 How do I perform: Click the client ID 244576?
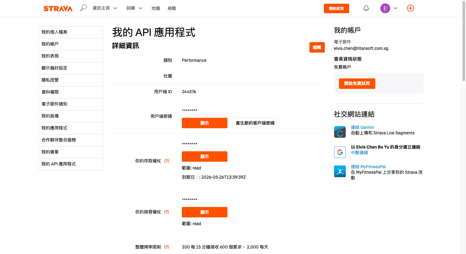pos(189,92)
